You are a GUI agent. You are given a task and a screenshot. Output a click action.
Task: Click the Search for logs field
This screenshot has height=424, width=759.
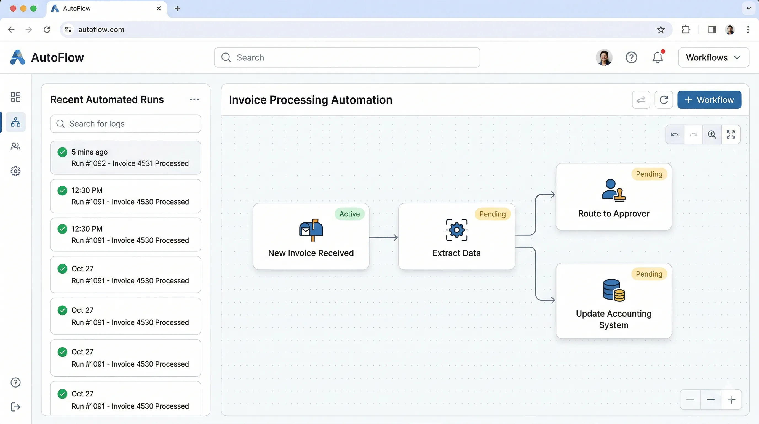[x=125, y=124]
